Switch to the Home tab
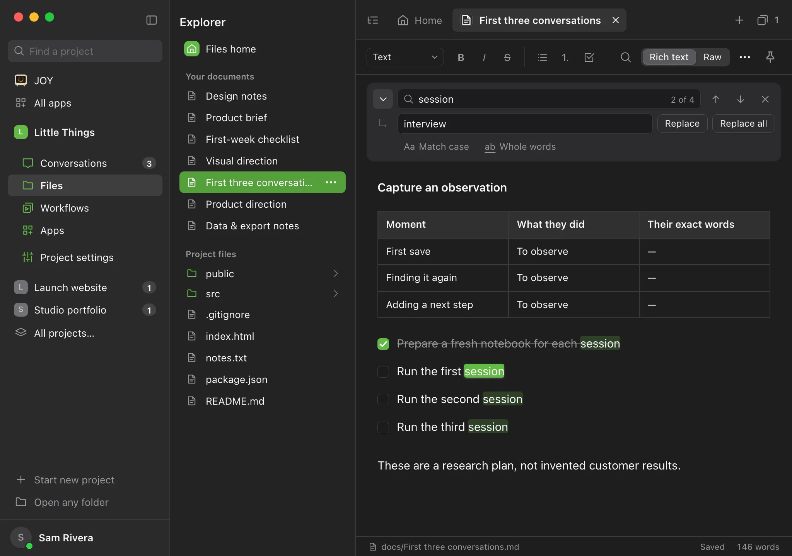 [420, 20]
